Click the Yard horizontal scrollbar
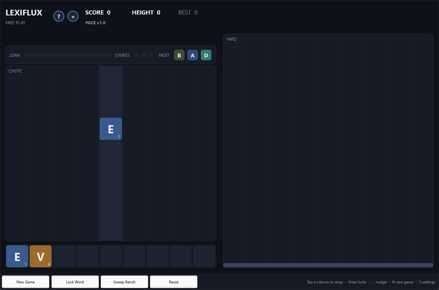Viewport: 439px width, 290px height. tap(328, 265)
